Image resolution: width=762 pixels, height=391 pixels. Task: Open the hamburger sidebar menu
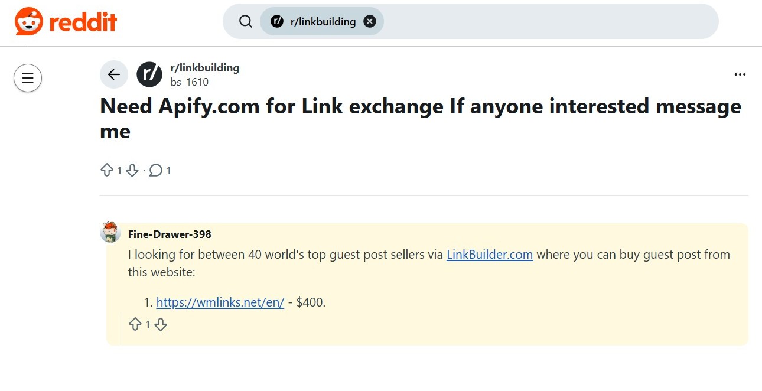pyautogui.click(x=28, y=77)
